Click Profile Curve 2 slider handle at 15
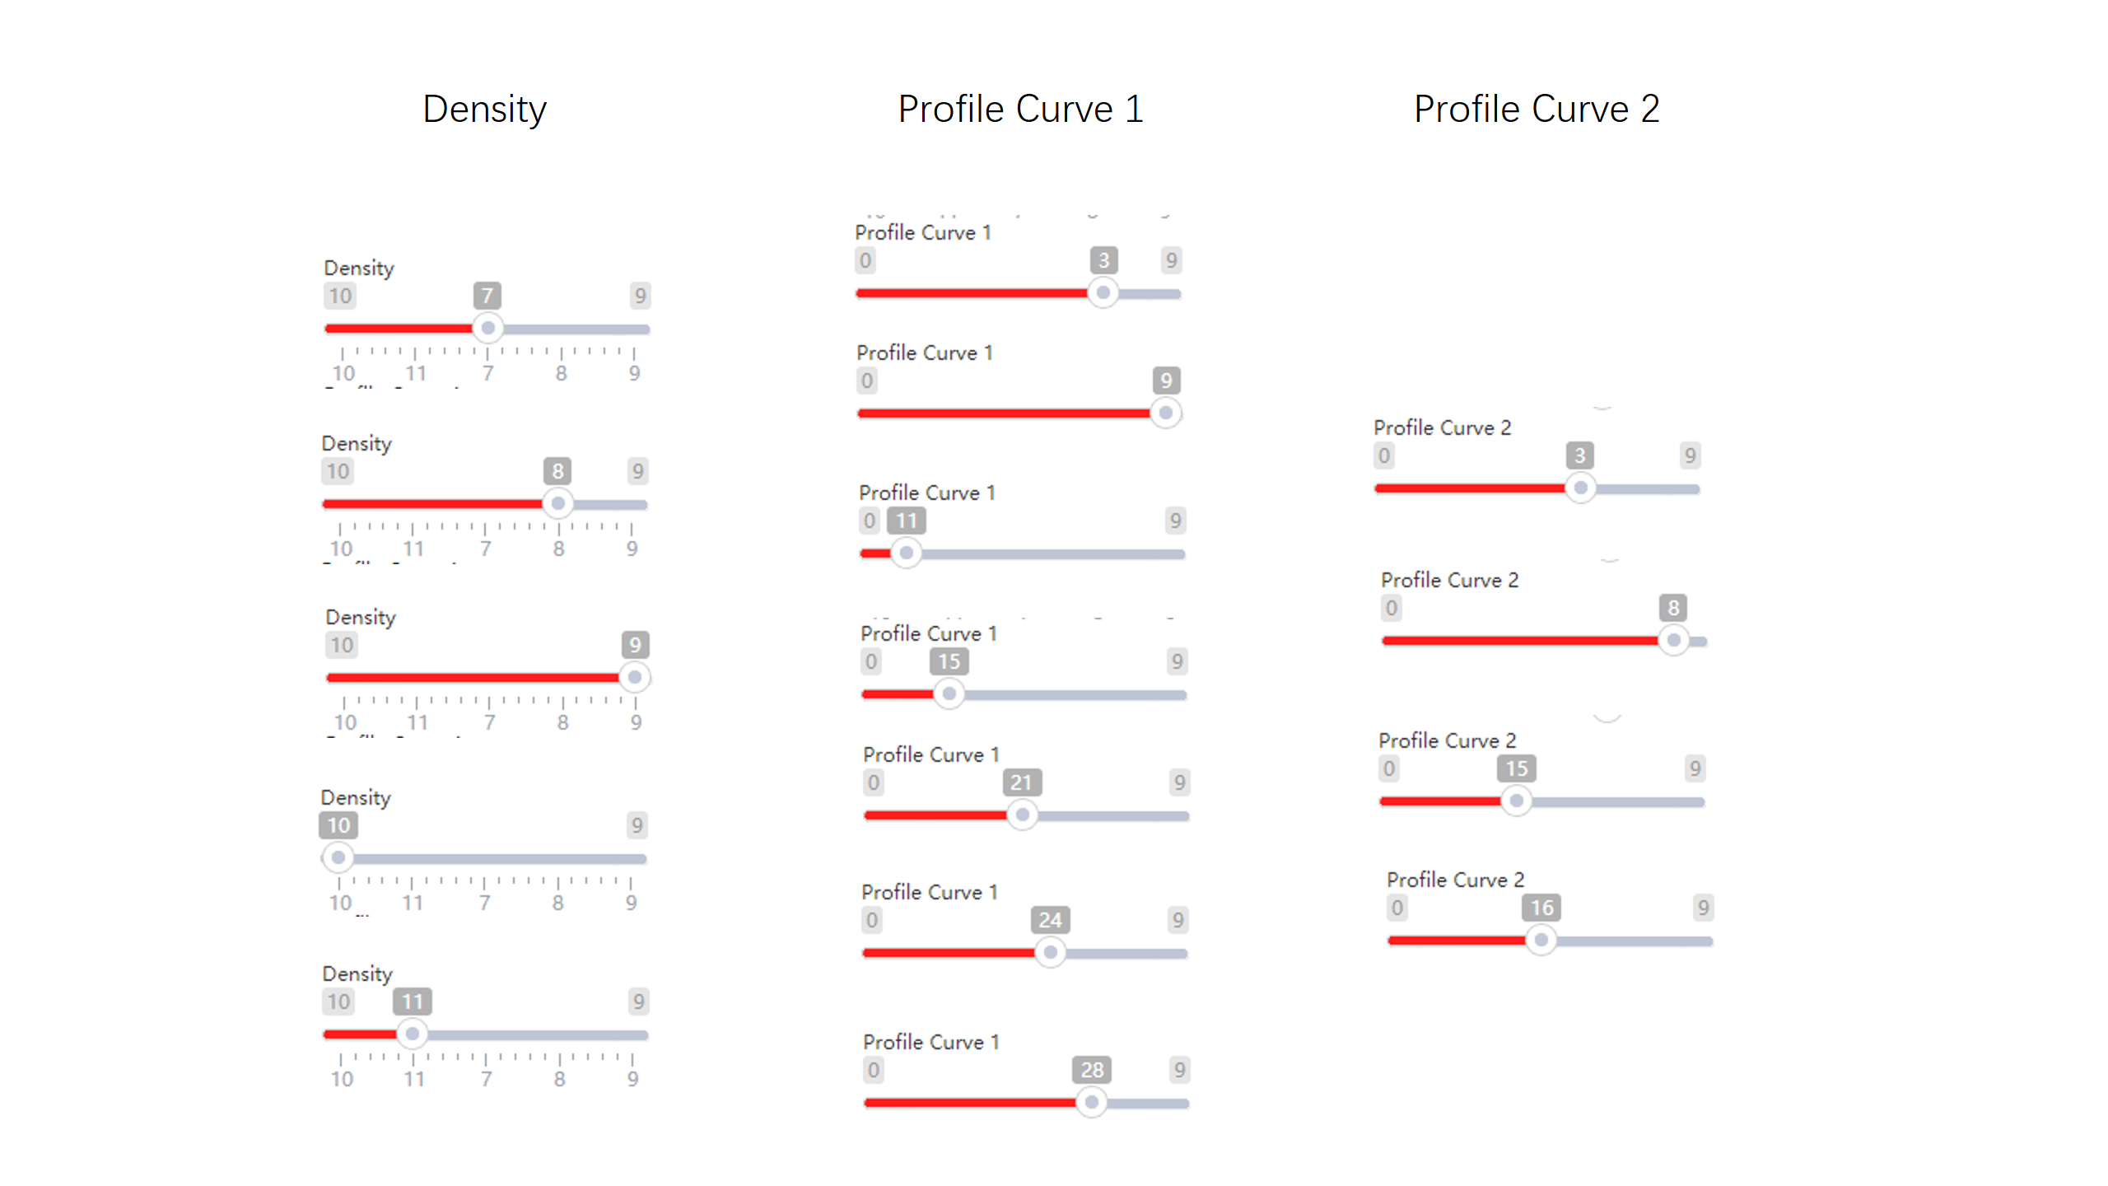2108x1186 pixels. click(x=1517, y=801)
